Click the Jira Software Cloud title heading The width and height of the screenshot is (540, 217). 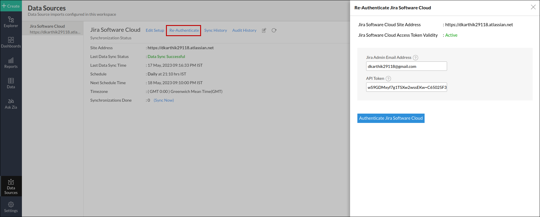tap(115, 30)
